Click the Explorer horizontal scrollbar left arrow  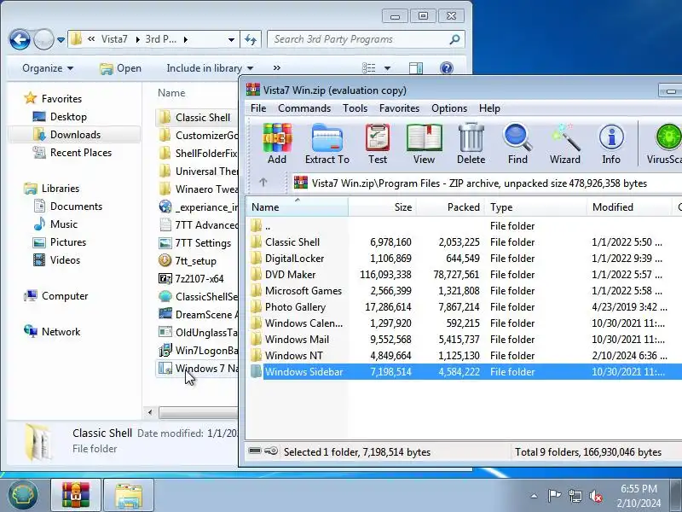[150, 412]
